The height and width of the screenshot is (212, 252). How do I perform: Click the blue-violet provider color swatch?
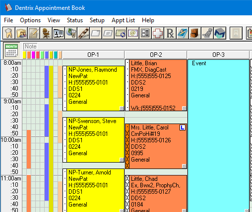(47, 55)
